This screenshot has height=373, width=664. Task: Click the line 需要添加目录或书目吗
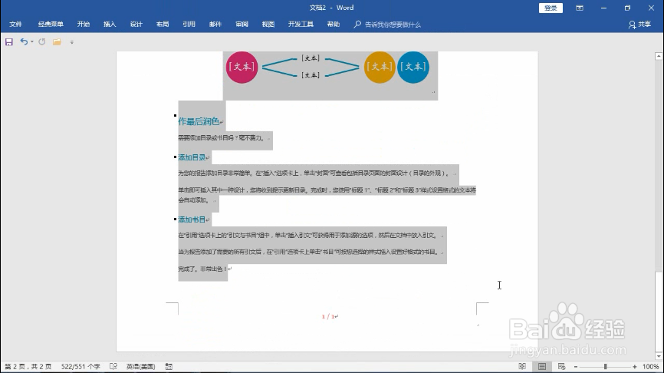tap(221, 137)
